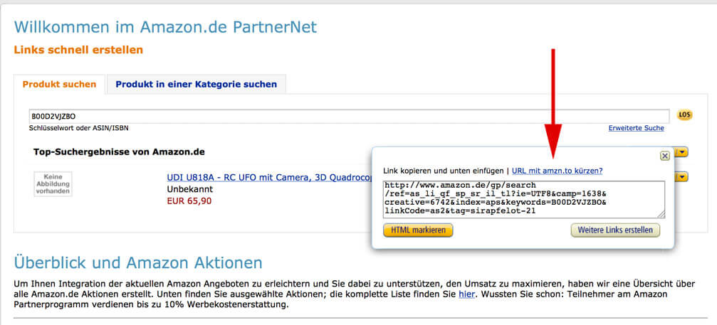
Task: Close the link popup with the X
Action: 664,155
